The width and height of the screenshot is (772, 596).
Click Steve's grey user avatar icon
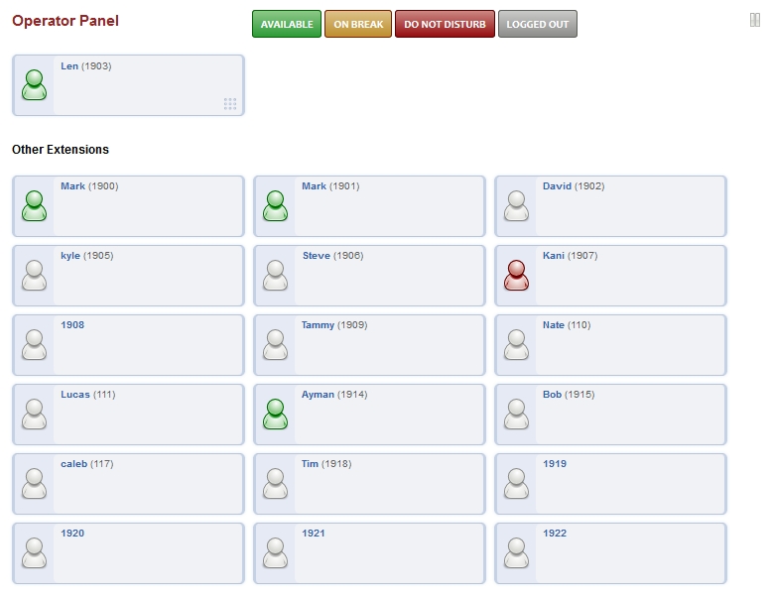[275, 275]
